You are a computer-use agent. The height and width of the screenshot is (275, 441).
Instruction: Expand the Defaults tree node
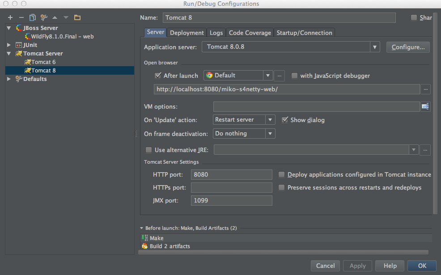pos(9,79)
